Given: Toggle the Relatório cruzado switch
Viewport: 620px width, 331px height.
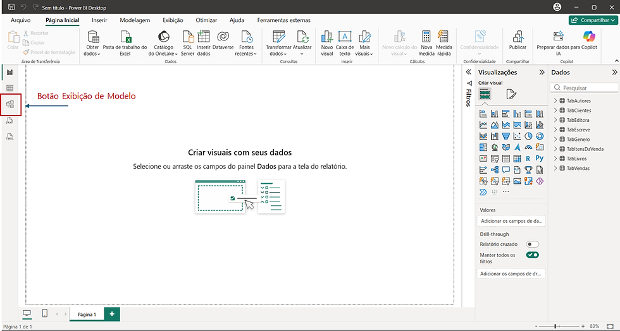Looking at the screenshot, I should pyautogui.click(x=532, y=244).
